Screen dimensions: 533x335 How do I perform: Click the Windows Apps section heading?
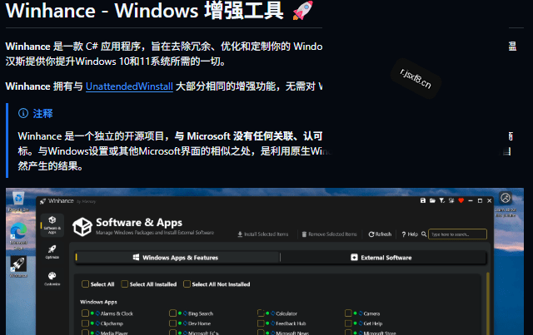[98, 302]
